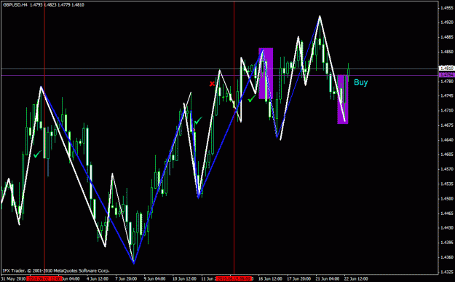455x282 pixels.
Task: Click the 1.4395 price axis label
Action: coord(447,243)
